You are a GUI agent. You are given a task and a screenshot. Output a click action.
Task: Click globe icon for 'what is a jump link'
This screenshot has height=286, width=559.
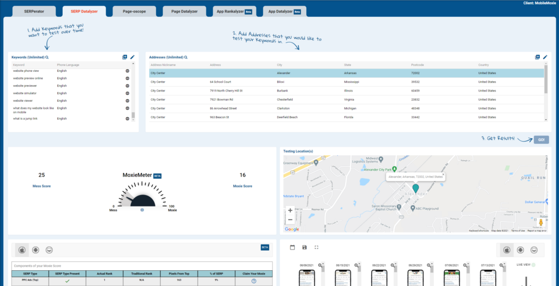[127, 118]
